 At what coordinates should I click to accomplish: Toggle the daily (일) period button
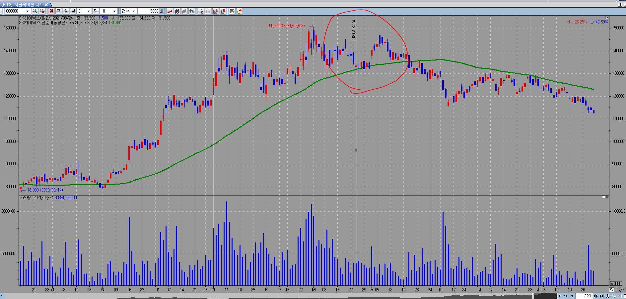coord(51,11)
